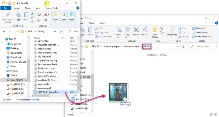Select Documents in left navigation pane

(16, 53)
